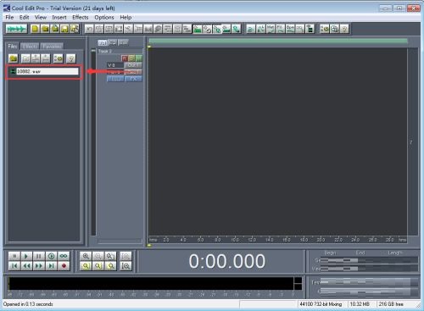
Task: Click the Save Session yellow disk icon
Action: tap(64, 29)
